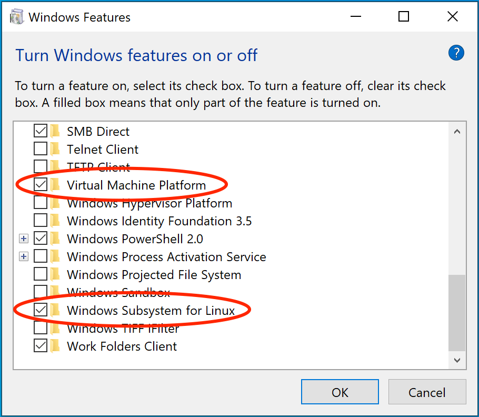Expand the Windows PowerShell 2.0 node
This screenshot has width=479, height=417.
(23, 239)
